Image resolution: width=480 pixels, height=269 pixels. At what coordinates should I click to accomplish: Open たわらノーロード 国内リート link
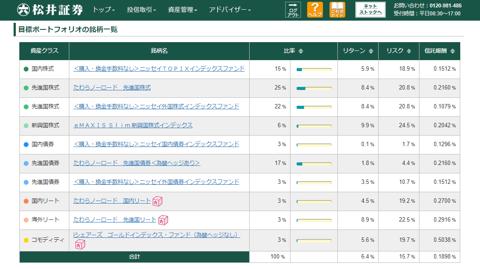coord(112,201)
